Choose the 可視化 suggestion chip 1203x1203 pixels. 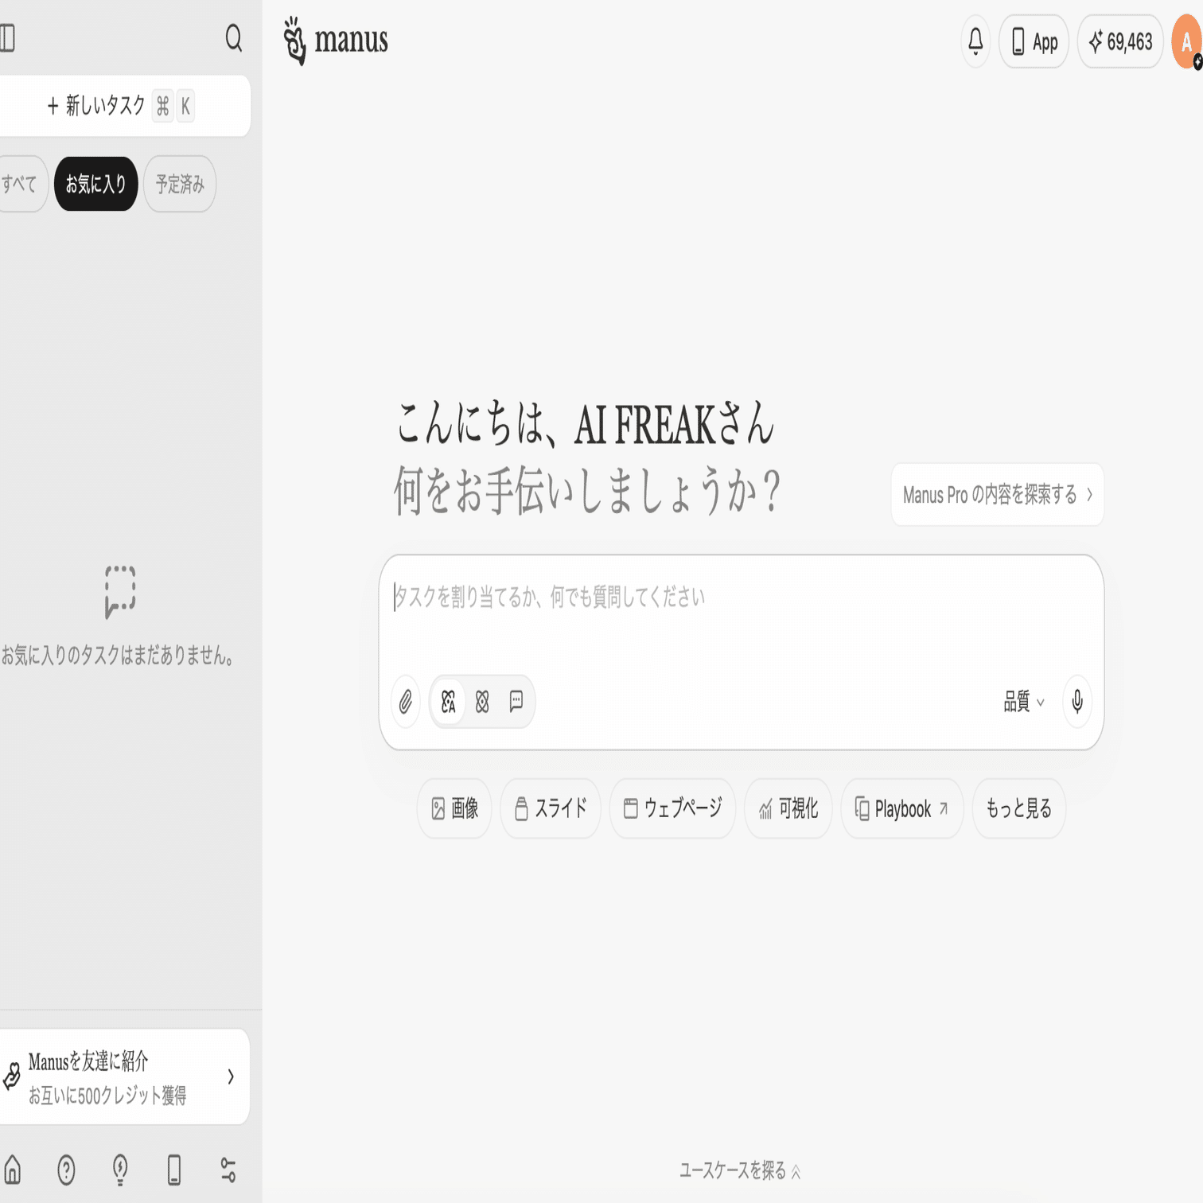[x=788, y=808]
